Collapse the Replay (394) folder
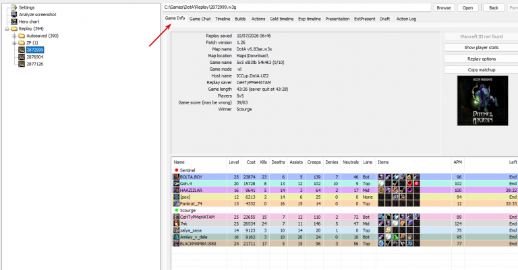Viewport: 518px width, 270px height. point(7,29)
